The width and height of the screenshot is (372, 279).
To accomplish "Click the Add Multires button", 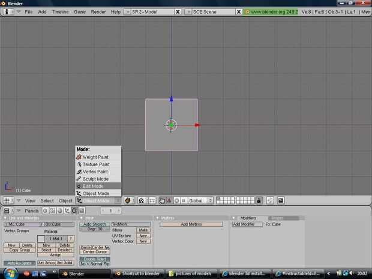I will [x=191, y=224].
